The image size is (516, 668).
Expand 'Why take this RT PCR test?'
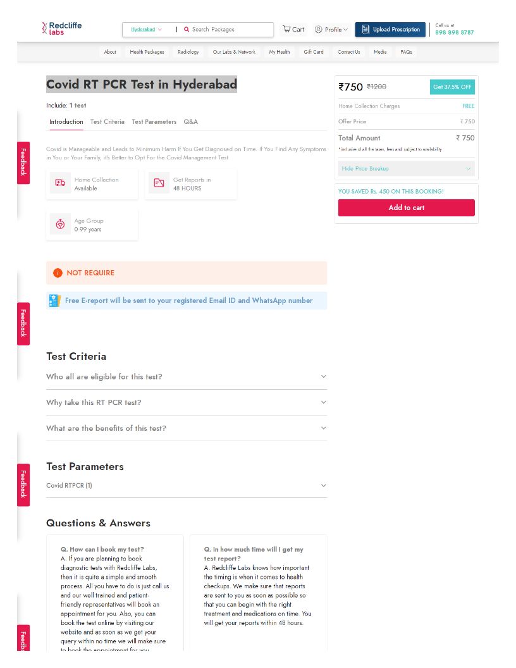pos(323,402)
